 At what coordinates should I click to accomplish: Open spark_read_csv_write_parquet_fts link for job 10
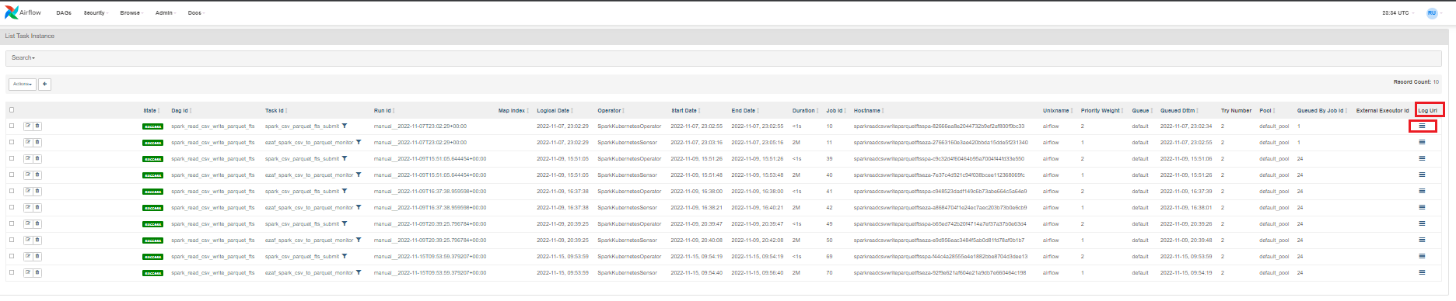pyautogui.click(x=213, y=126)
